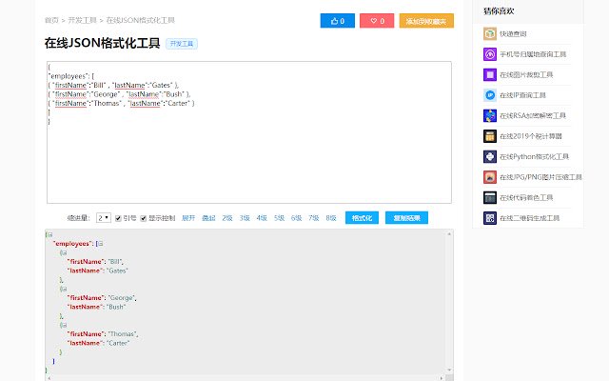609x381 pixels.
Task: Open the Python formatter tool icon
Action: [490, 156]
